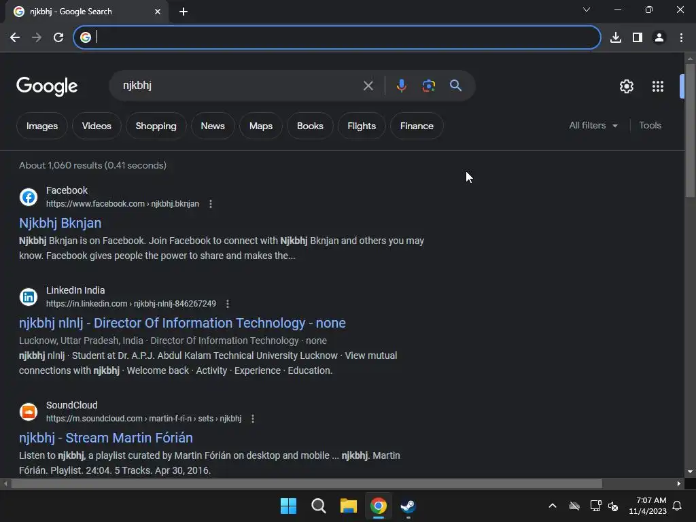The width and height of the screenshot is (696, 522).
Task: Open File Explorer from taskbar
Action: coord(349,506)
